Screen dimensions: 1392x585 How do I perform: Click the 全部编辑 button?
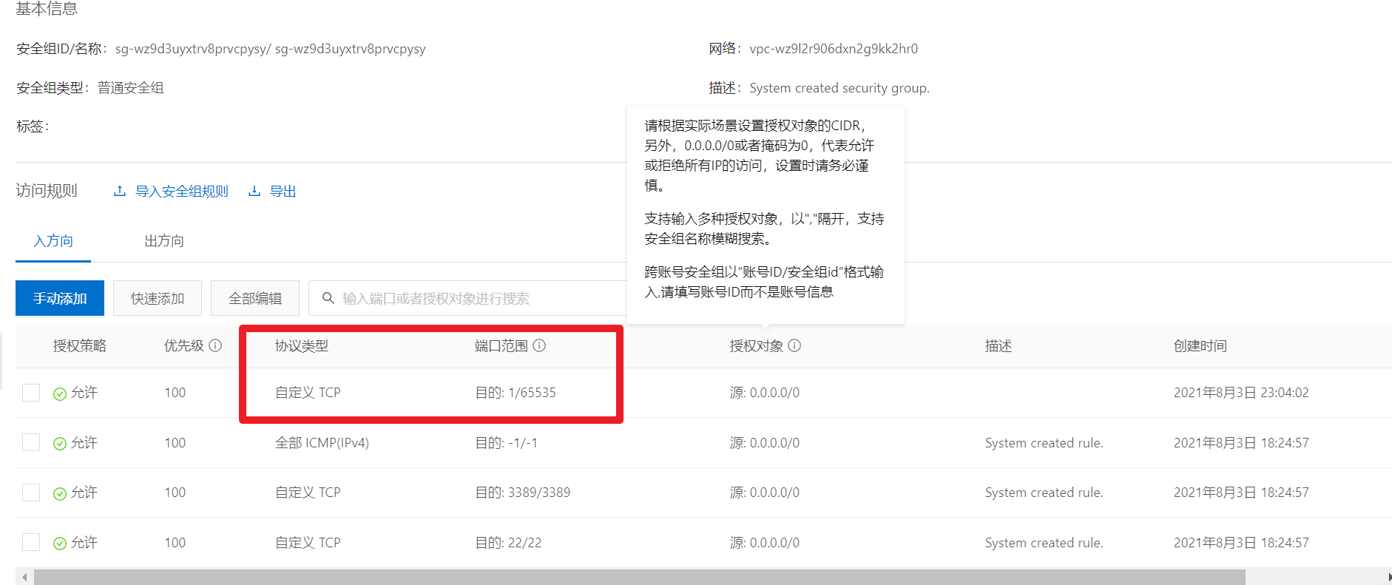tap(255, 298)
